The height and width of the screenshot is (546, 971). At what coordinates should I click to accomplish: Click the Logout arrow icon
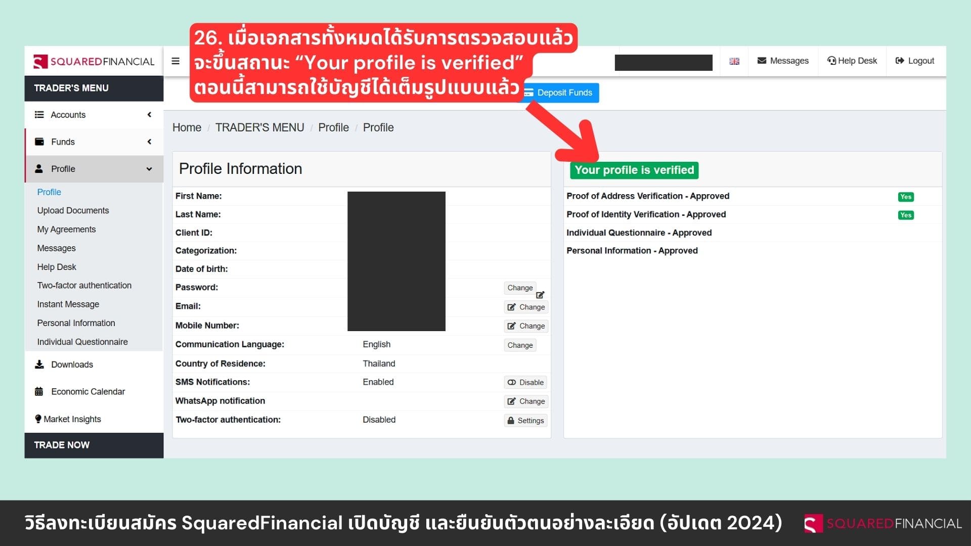(899, 61)
